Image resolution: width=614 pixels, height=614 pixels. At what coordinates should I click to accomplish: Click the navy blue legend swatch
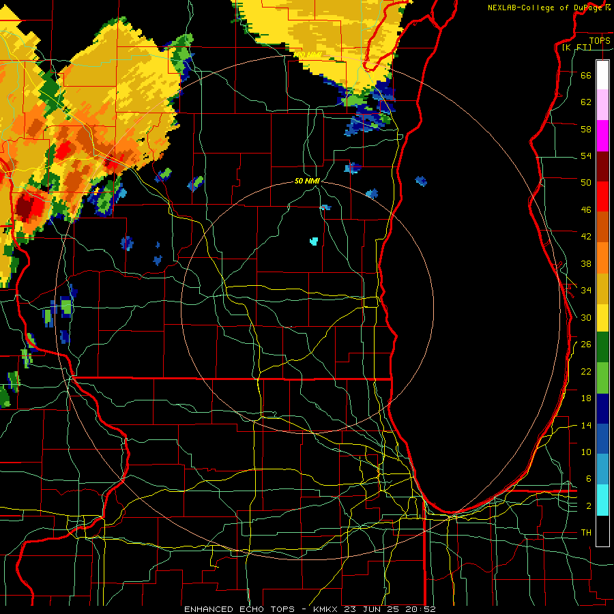[602, 409]
